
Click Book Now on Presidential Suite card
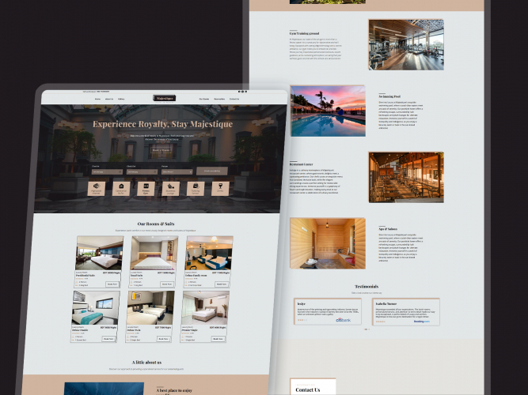(x=112, y=284)
